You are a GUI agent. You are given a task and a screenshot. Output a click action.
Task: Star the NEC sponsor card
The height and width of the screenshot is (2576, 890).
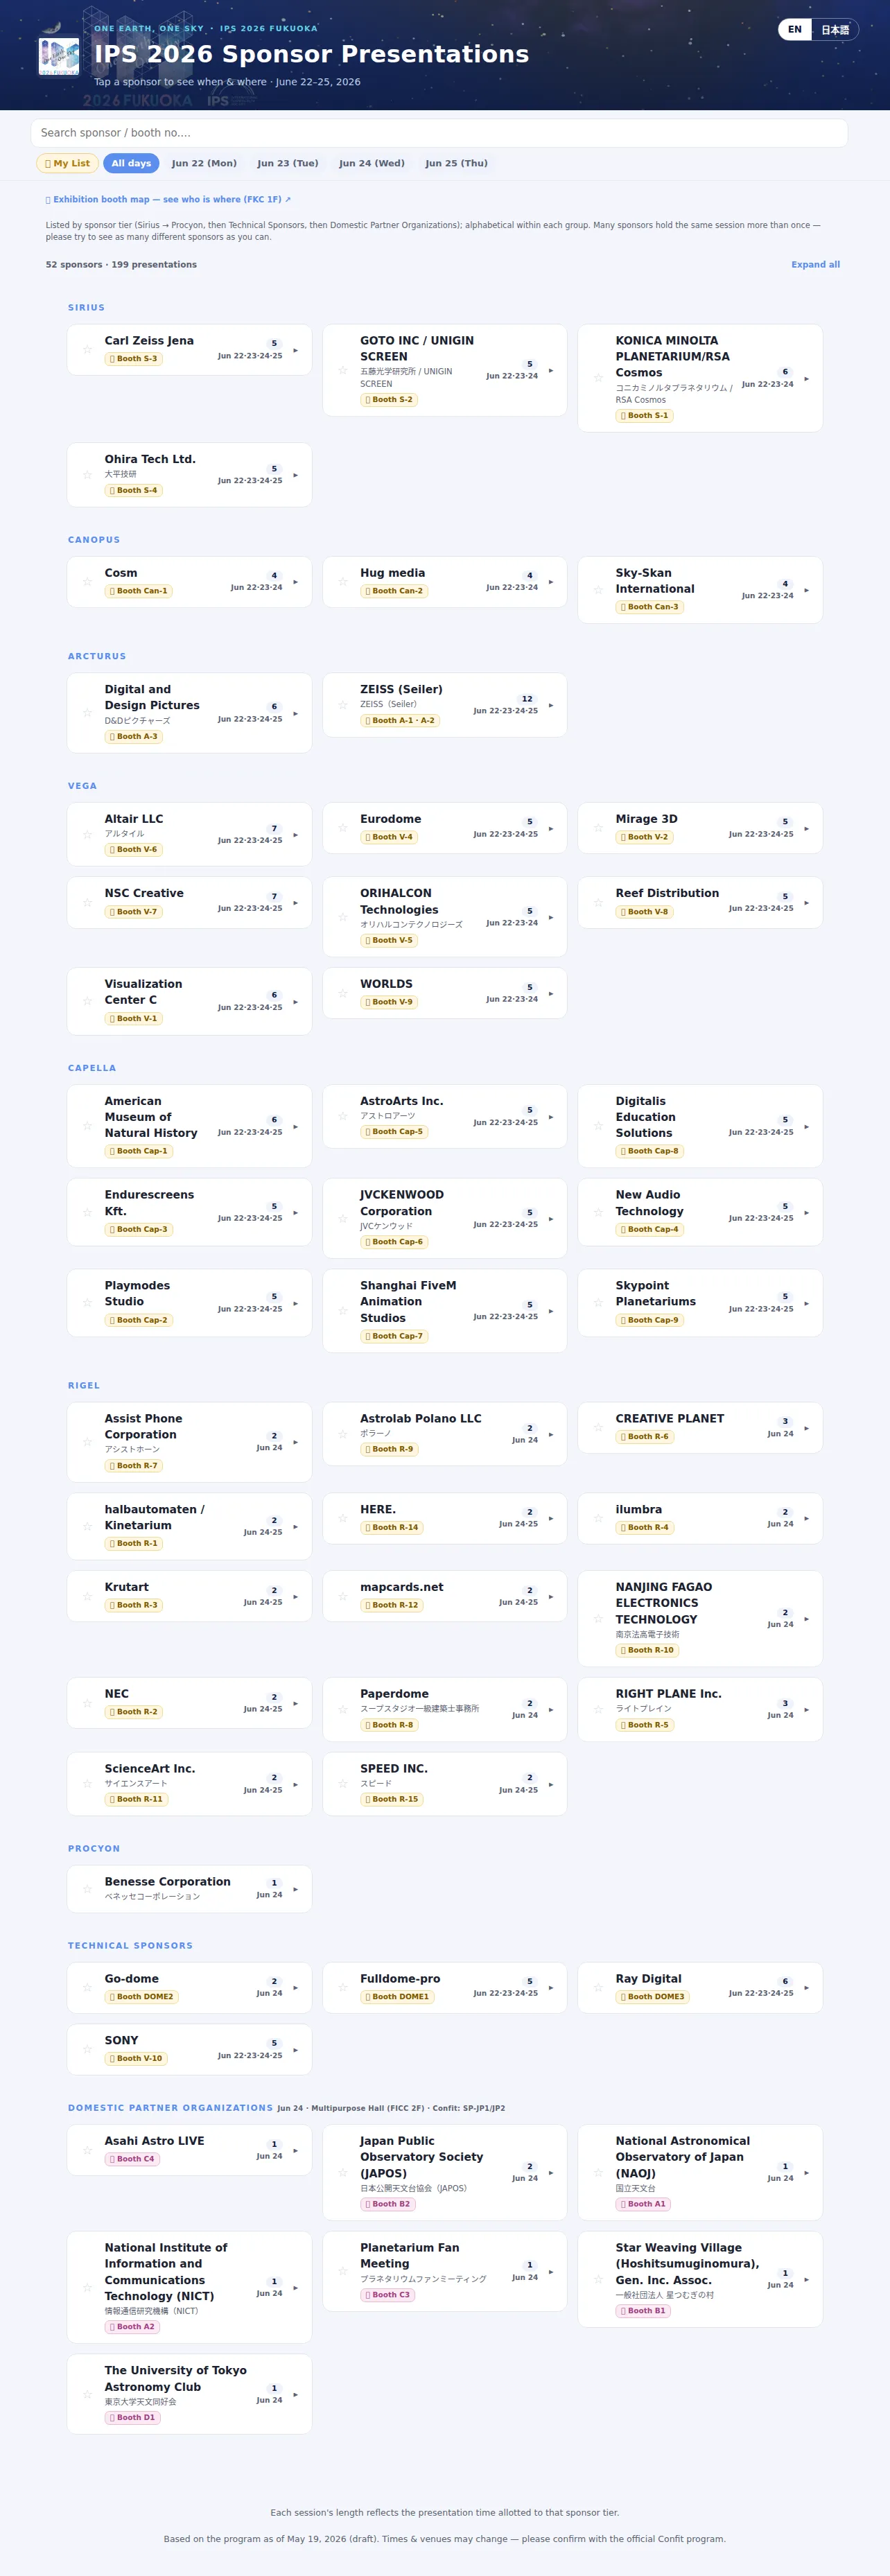point(87,1703)
